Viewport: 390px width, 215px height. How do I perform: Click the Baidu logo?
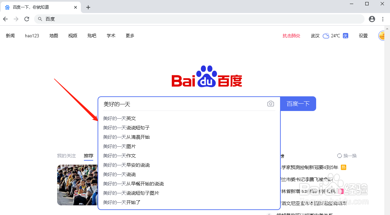207,76
